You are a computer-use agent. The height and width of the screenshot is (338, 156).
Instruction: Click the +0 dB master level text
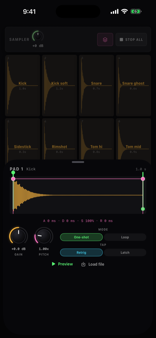pyautogui.click(x=38, y=46)
